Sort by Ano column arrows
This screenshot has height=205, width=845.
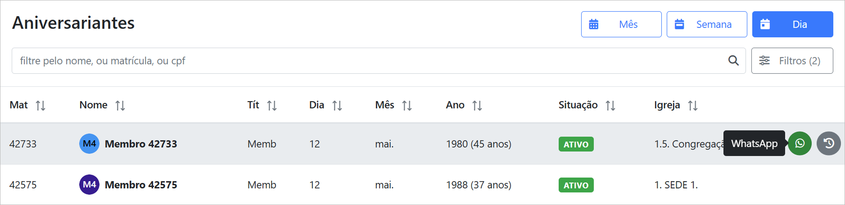[477, 106]
